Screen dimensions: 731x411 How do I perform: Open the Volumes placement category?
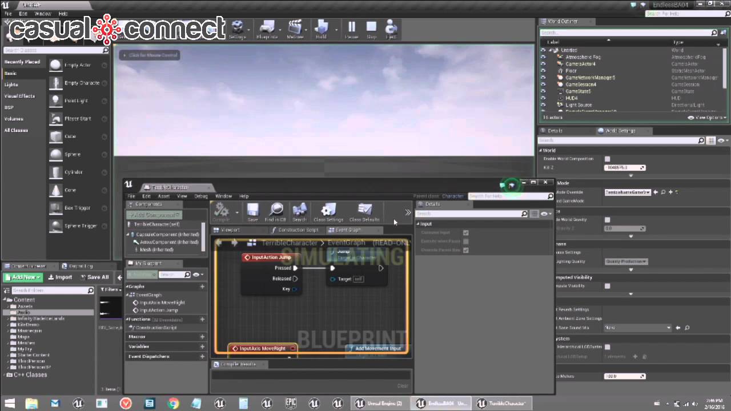pos(14,119)
